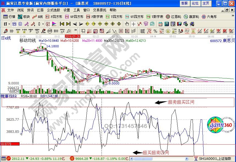The image size is (236, 162).
Task: Open the 公式选股 menu
Action: click(53, 10)
